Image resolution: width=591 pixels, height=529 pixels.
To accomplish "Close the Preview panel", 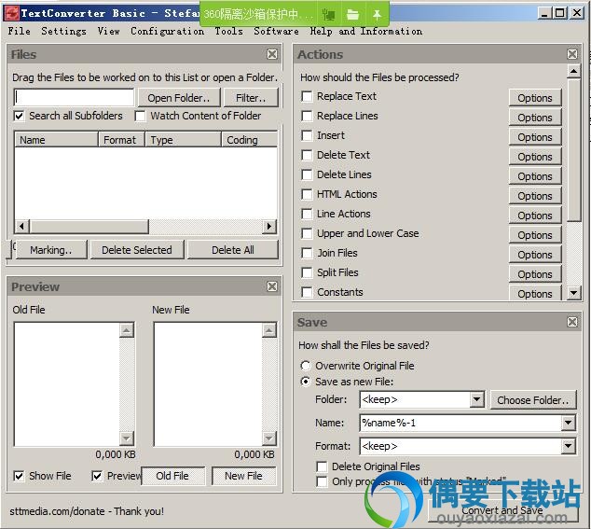I will 272,286.
